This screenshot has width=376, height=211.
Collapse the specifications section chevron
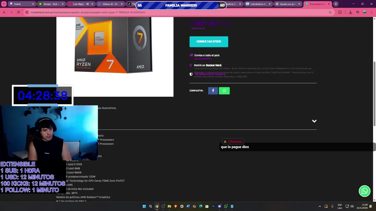314,121
